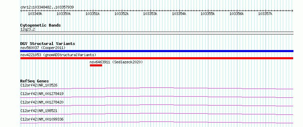Click the blue nsv560037 variant bar
Screen dimensions: 303x127
click(x=157, y=51)
